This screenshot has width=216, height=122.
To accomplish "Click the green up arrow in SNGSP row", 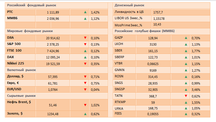I will tap(186, 89).
